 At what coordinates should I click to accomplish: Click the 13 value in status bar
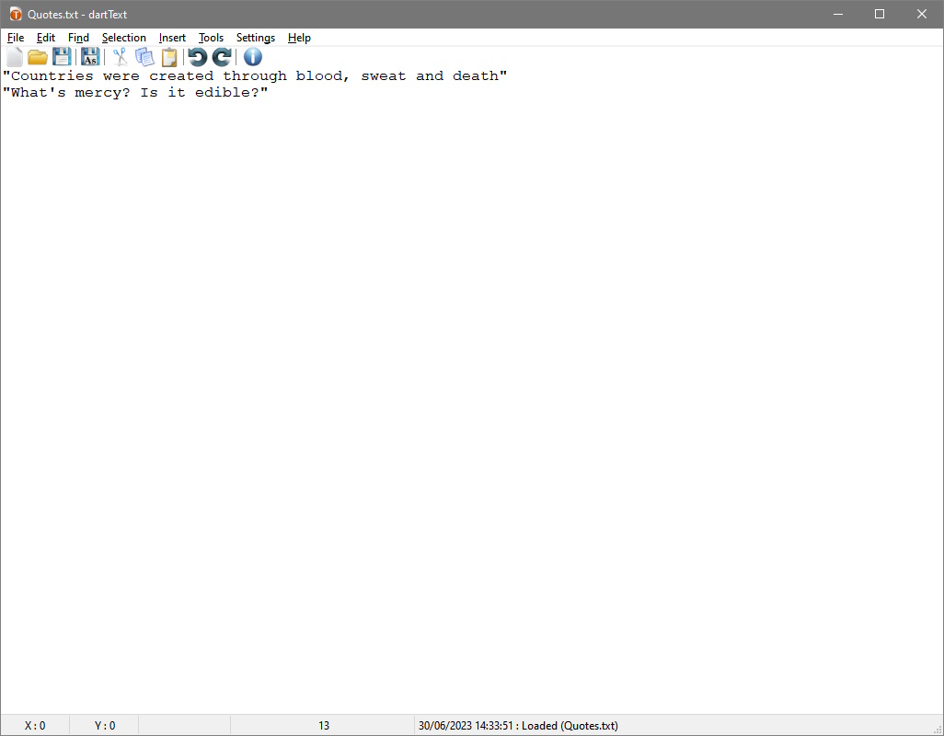(x=324, y=726)
